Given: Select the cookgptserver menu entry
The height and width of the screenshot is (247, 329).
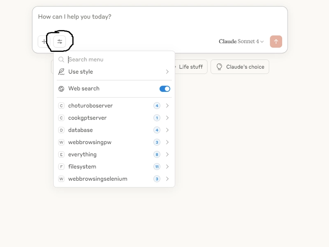Looking at the screenshot, I should [x=114, y=118].
